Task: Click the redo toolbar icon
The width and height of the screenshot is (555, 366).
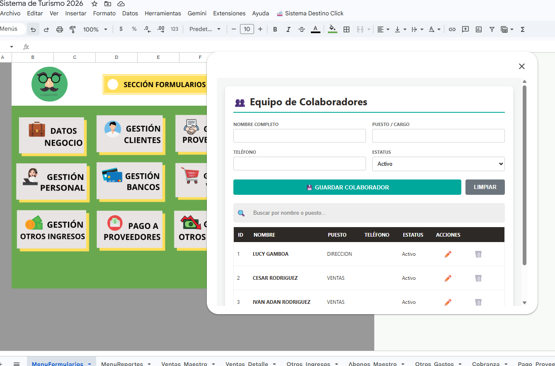Action: 46,29
